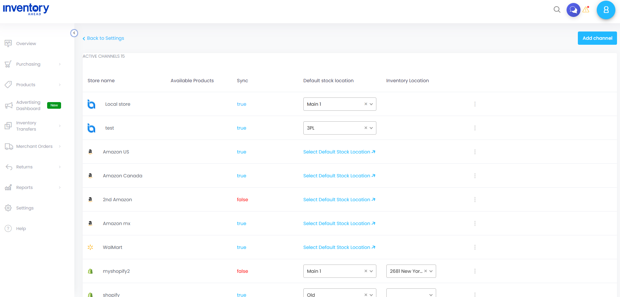620x297 pixels.
Task: Click the Purchasing cart icon
Action: coord(8,64)
